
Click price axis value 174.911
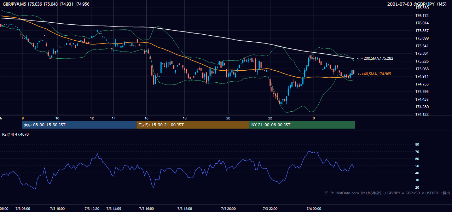[422, 76]
